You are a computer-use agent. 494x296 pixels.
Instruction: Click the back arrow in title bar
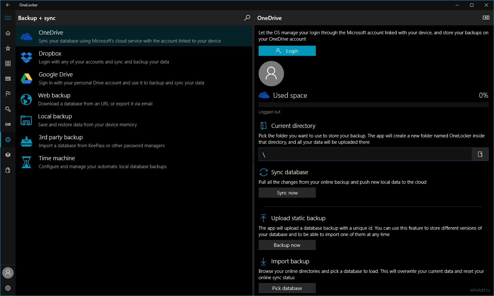pyautogui.click(x=8, y=5)
